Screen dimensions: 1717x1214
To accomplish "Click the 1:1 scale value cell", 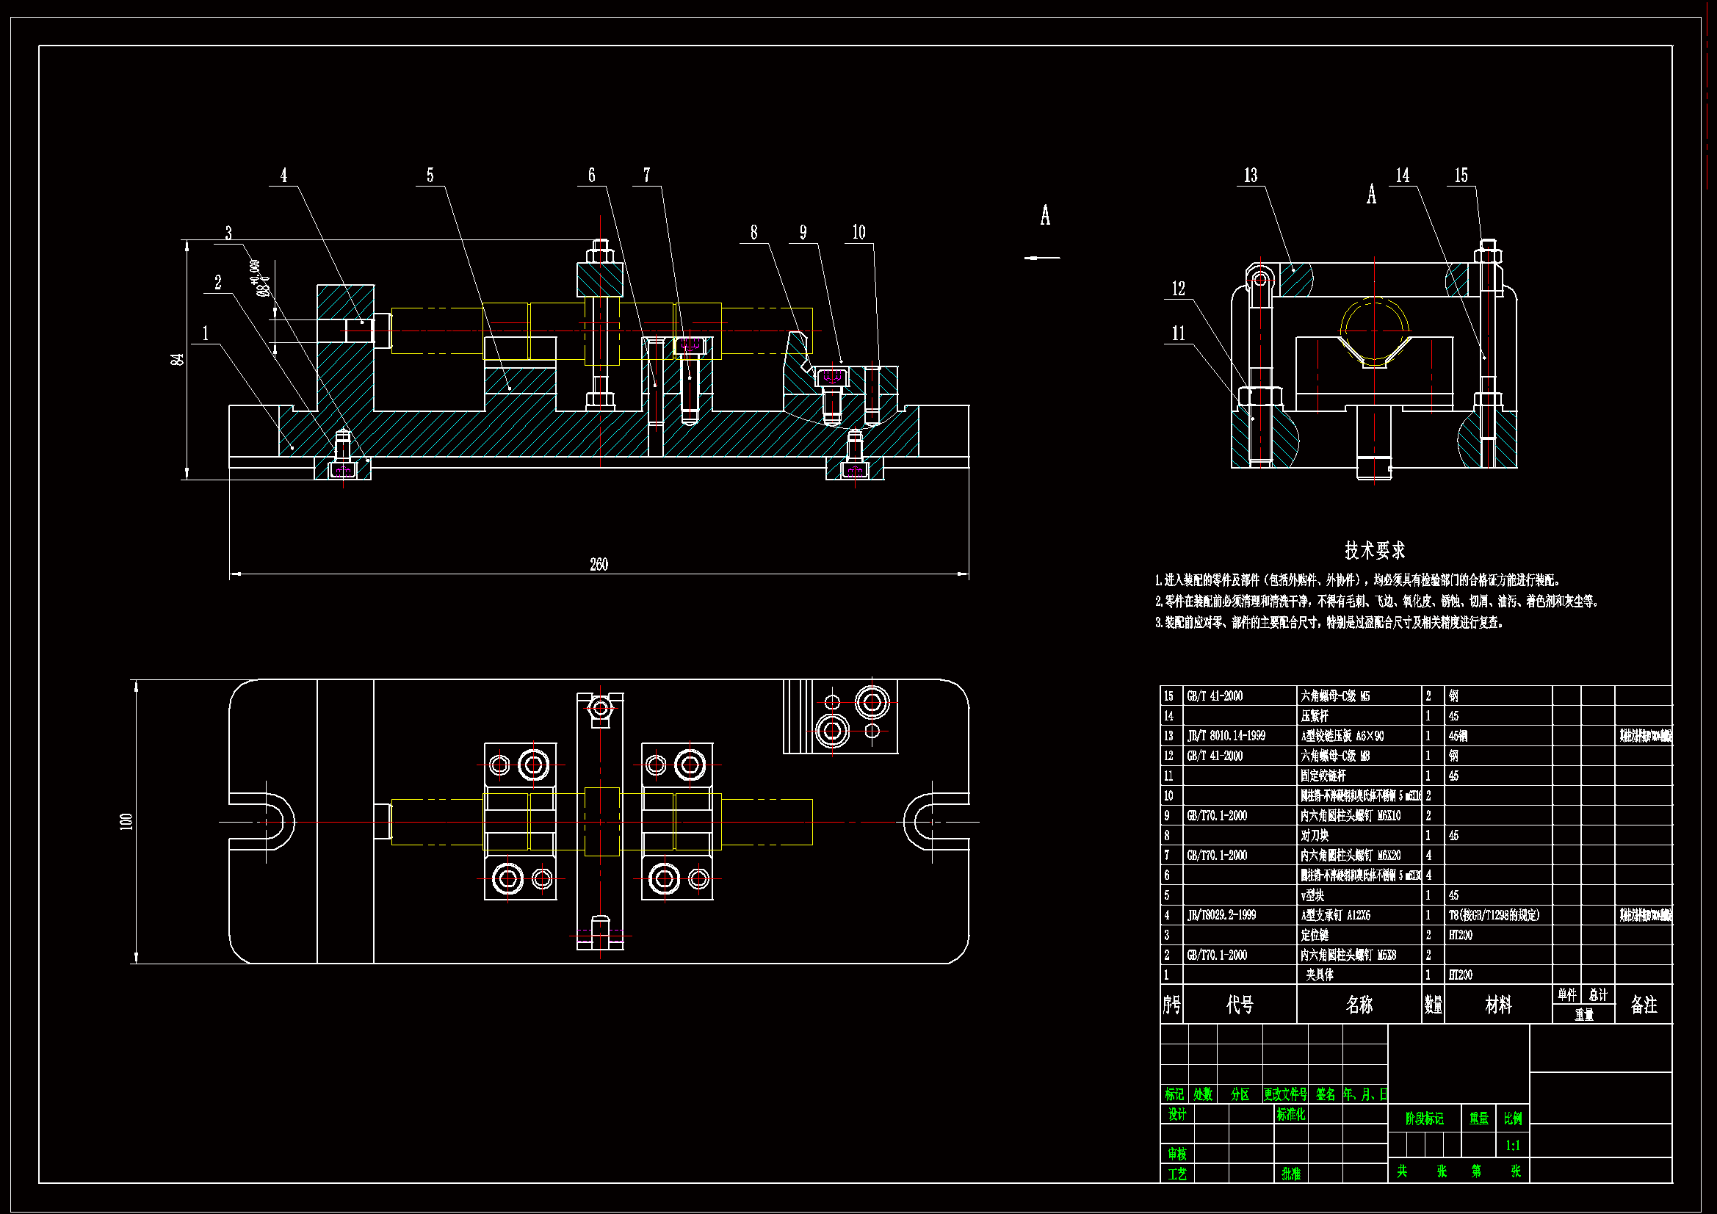I will pos(1512,1145).
